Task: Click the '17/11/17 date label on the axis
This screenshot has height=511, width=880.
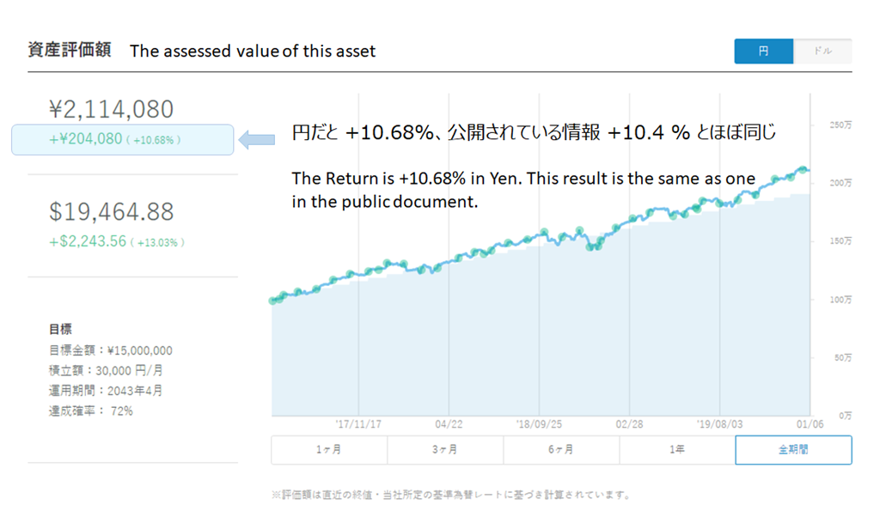Action: pyautogui.click(x=357, y=424)
